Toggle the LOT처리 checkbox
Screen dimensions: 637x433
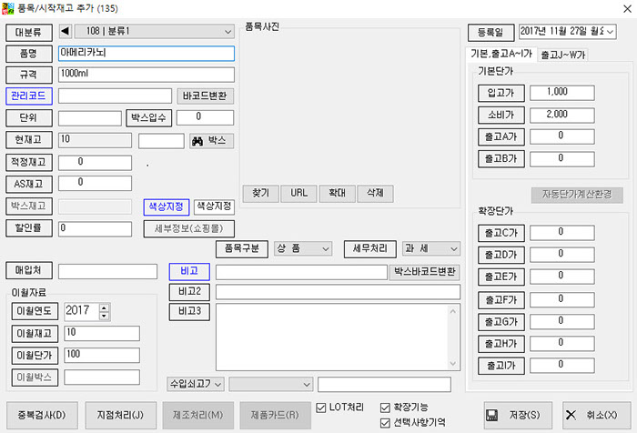pos(322,407)
